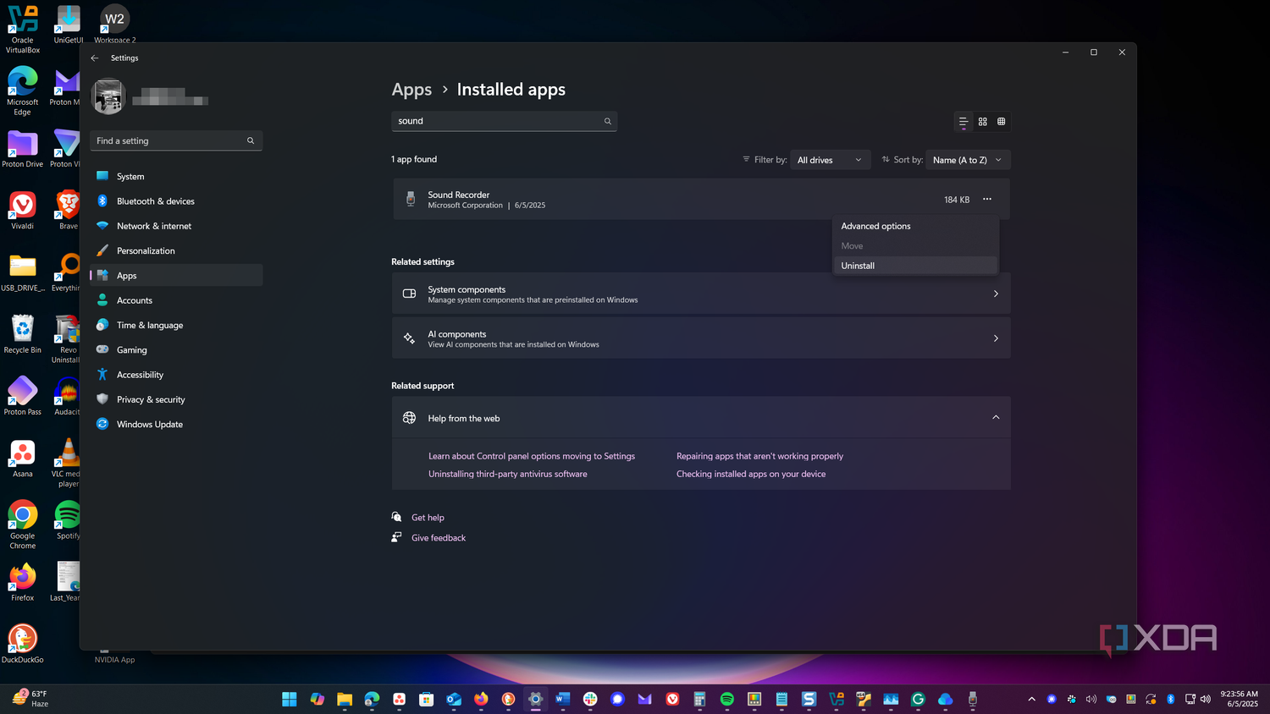Open the taskbar clock and date
Image resolution: width=1270 pixels, height=714 pixels.
pos(1239,699)
